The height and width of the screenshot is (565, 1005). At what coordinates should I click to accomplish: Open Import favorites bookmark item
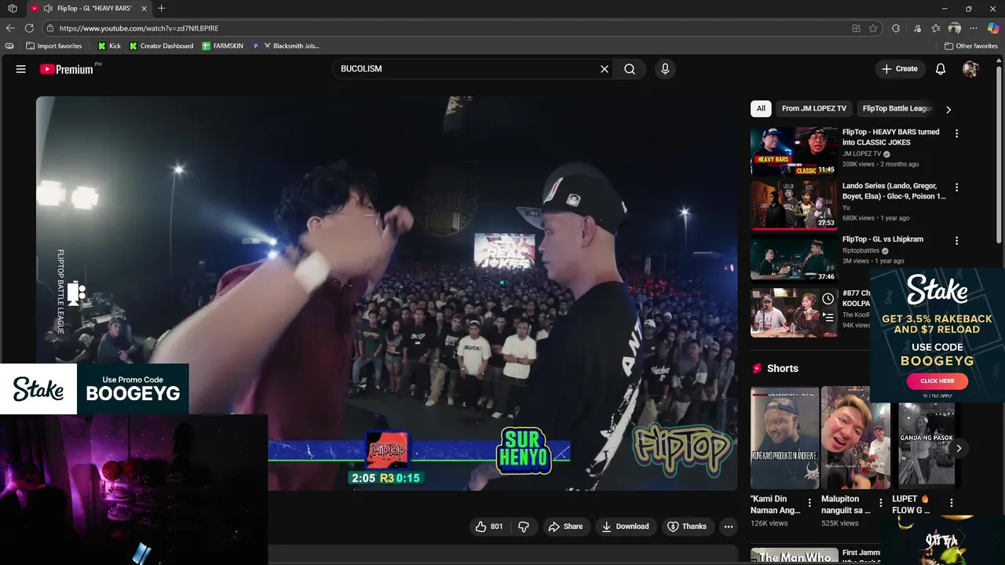pyautogui.click(x=53, y=46)
